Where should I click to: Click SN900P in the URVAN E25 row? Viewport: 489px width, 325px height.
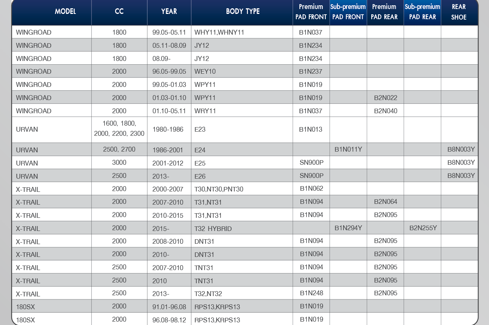click(311, 162)
